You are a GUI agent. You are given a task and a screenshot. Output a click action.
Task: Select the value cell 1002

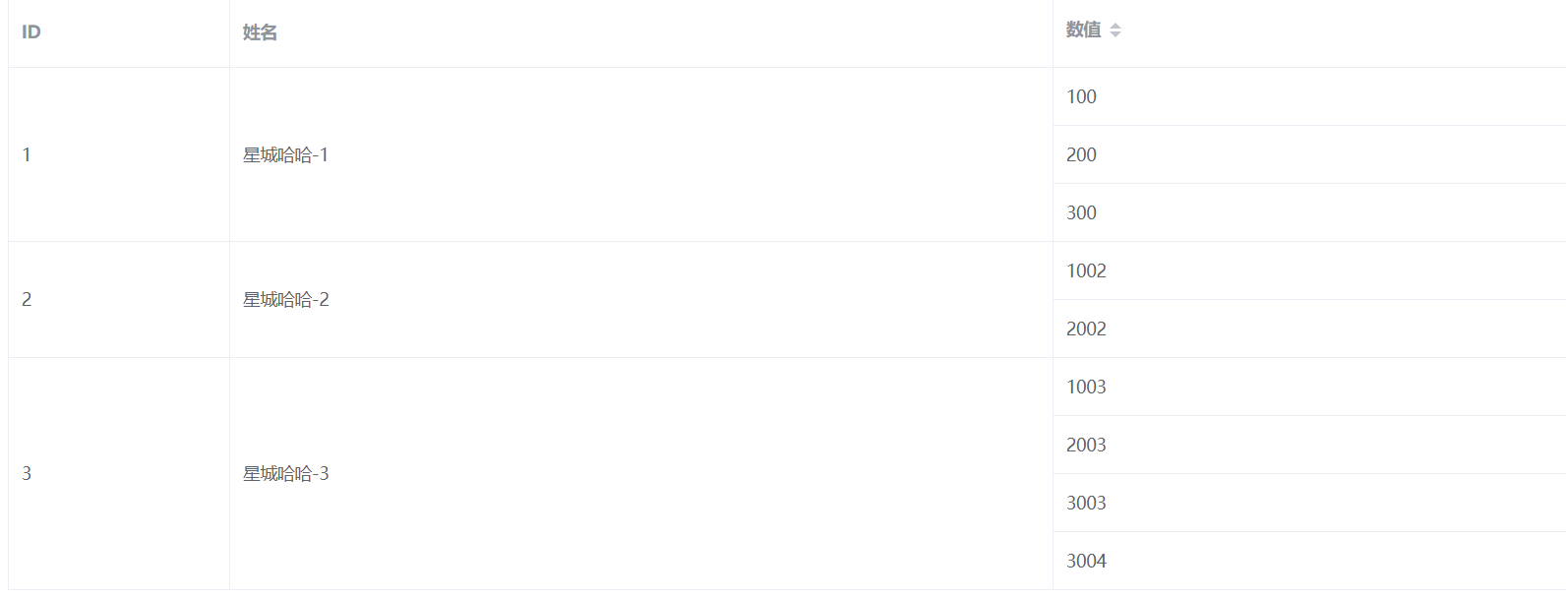[x=1309, y=270]
